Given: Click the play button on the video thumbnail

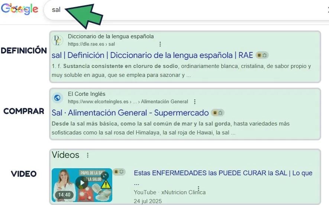Looking at the screenshot, I should (82, 183).
